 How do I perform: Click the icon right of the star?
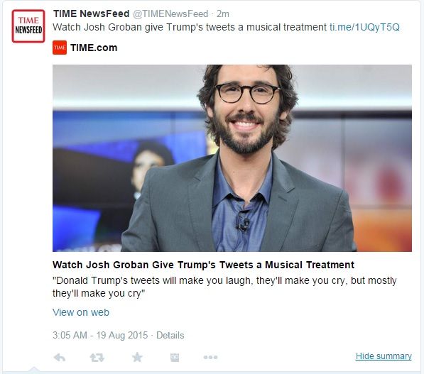click(x=175, y=358)
